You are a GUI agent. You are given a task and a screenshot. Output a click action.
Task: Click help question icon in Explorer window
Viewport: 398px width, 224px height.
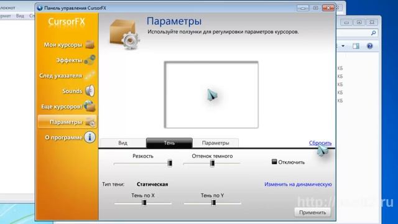[370, 46]
